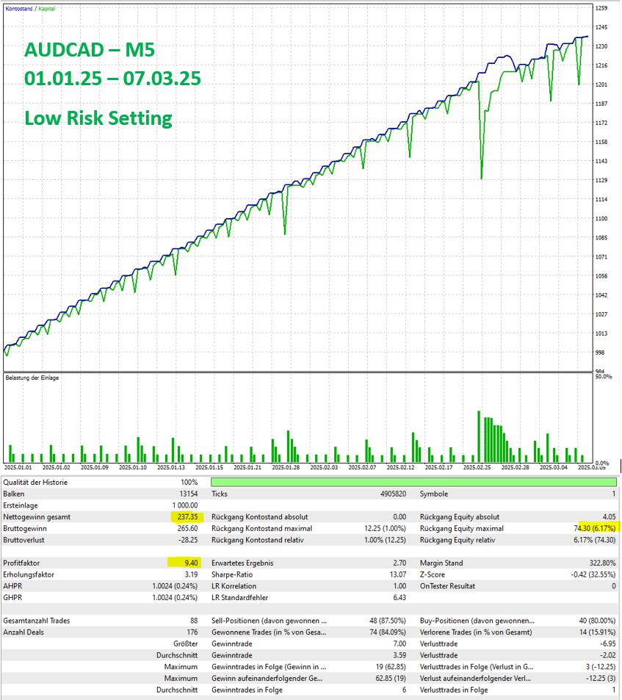Select average Verlusttrade value -2.02
The width and height of the screenshot is (622, 700).
click(x=608, y=655)
